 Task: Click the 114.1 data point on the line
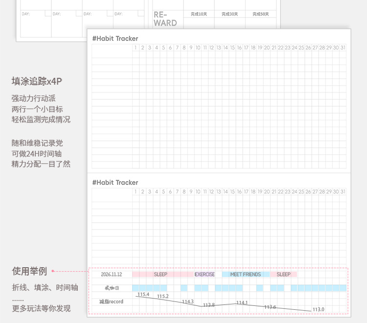tap(236, 304)
